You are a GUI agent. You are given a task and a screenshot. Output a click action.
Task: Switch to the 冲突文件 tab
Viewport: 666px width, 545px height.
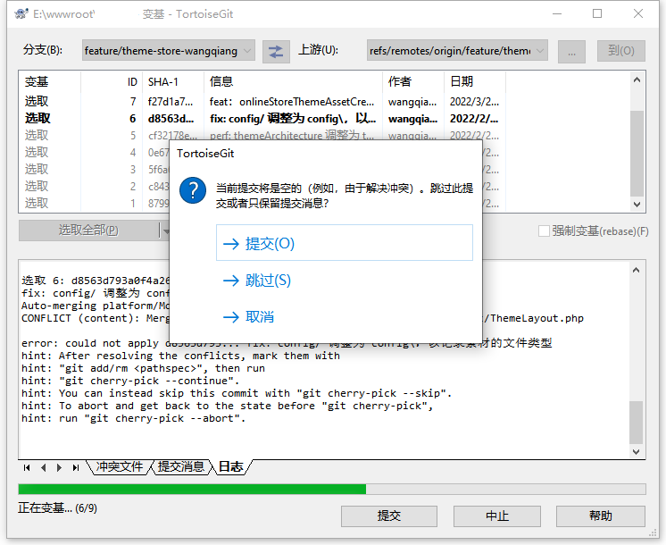[120, 466]
